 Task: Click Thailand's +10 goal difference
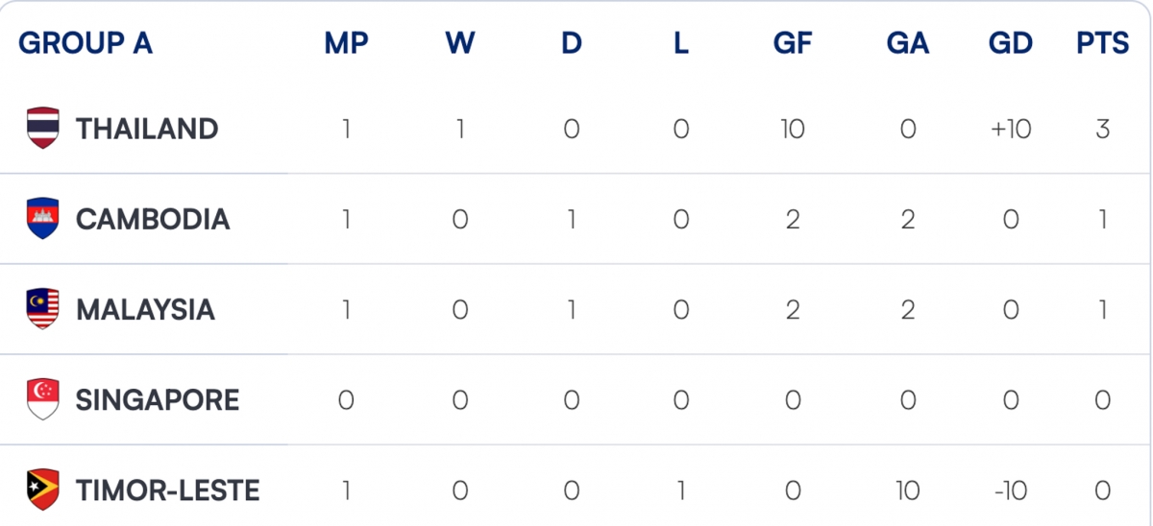tap(1010, 129)
